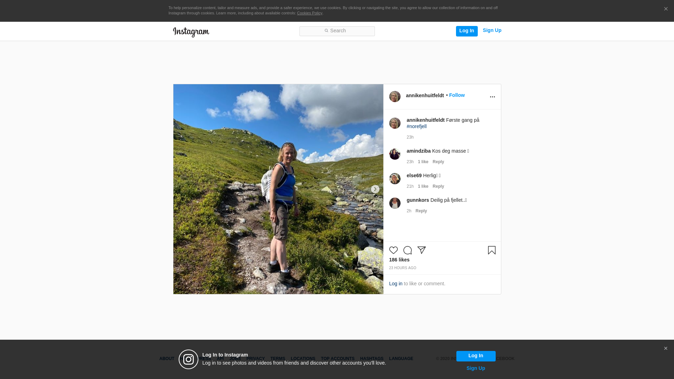View the 1 like on else69's comment
Viewport: 674px width, 379px height.
click(423, 186)
